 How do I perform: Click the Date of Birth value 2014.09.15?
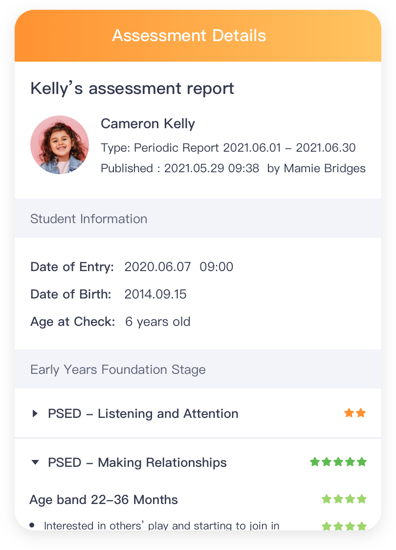tap(155, 294)
